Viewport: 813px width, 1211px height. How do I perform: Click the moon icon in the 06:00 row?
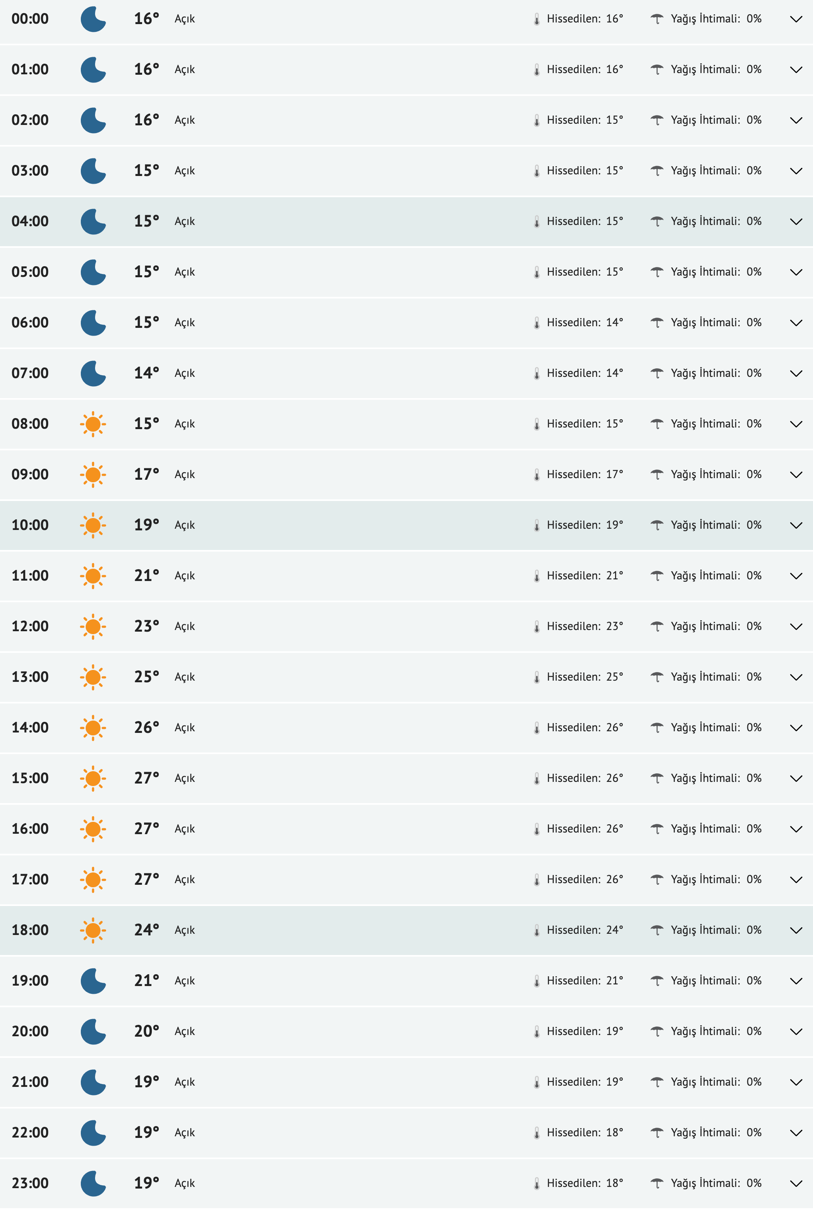(x=93, y=323)
